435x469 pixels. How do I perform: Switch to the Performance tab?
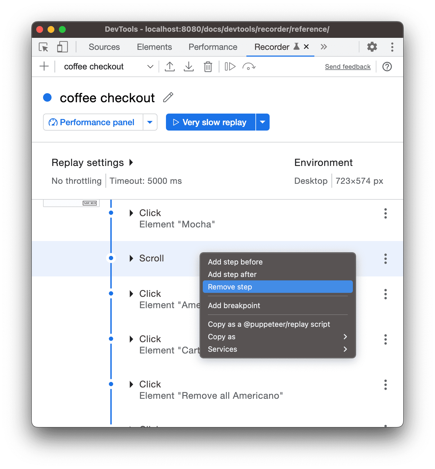click(x=213, y=47)
